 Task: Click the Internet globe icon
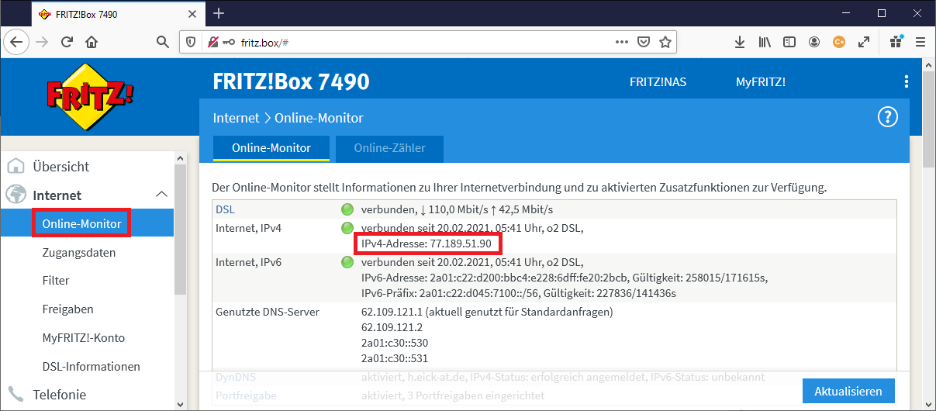16,195
